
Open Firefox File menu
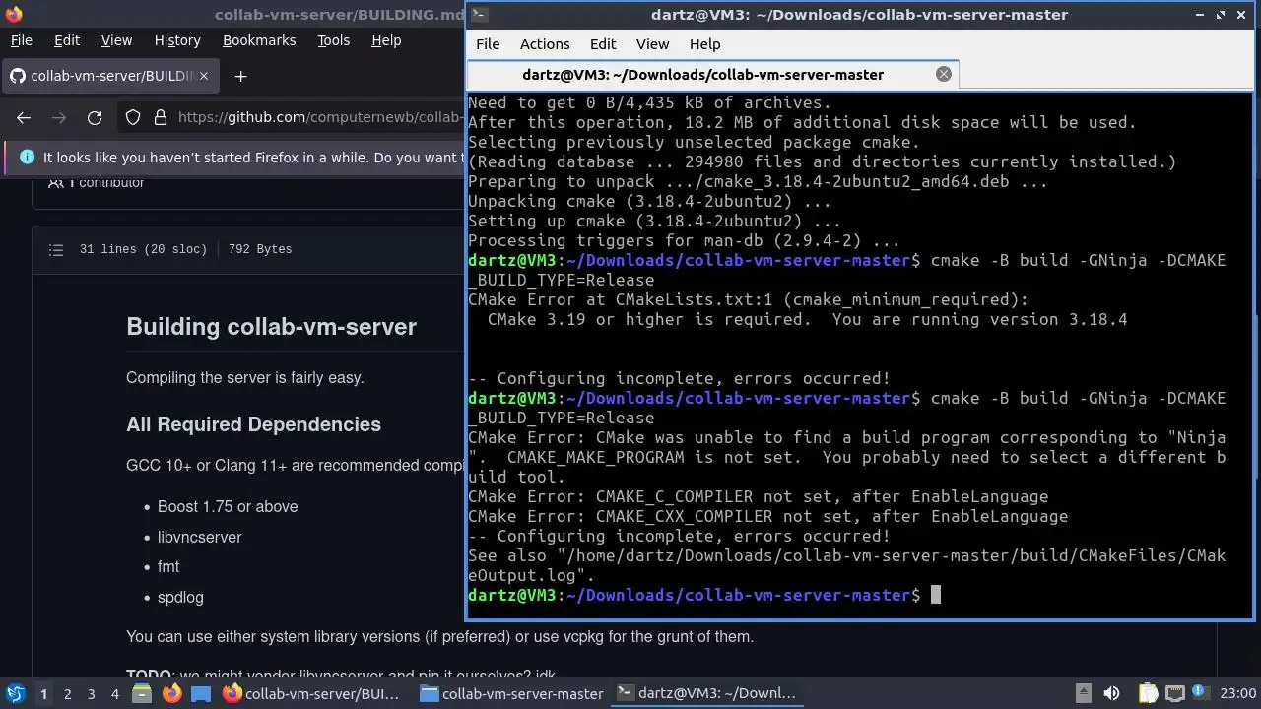21,40
